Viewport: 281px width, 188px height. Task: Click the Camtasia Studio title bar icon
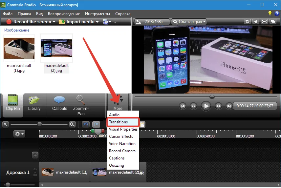click(3, 5)
